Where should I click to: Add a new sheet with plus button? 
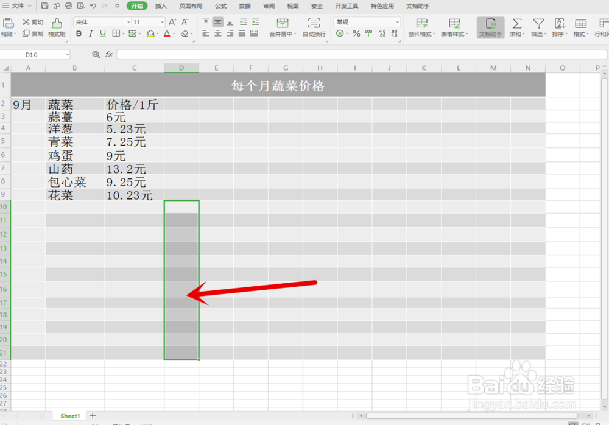pos(93,416)
